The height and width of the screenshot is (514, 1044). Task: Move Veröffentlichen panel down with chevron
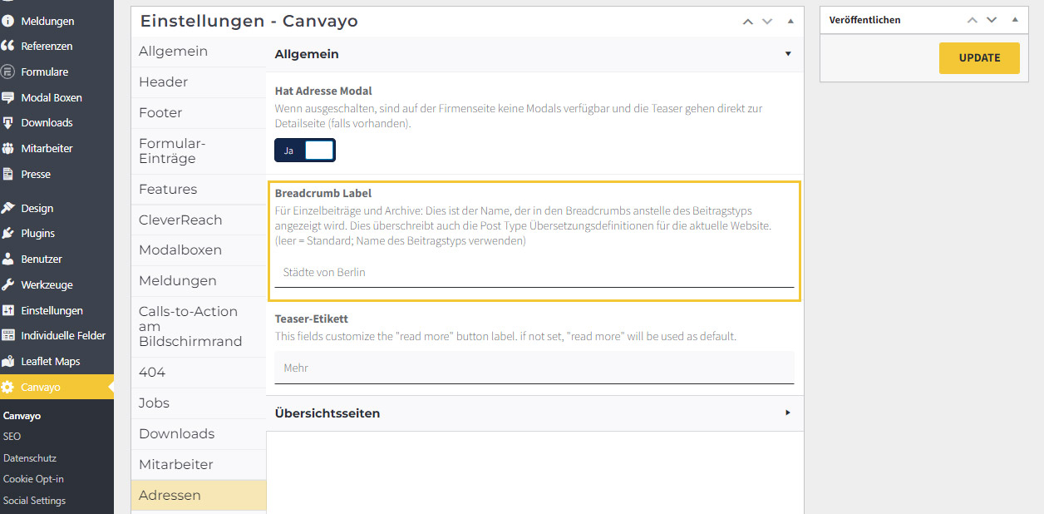(x=992, y=20)
